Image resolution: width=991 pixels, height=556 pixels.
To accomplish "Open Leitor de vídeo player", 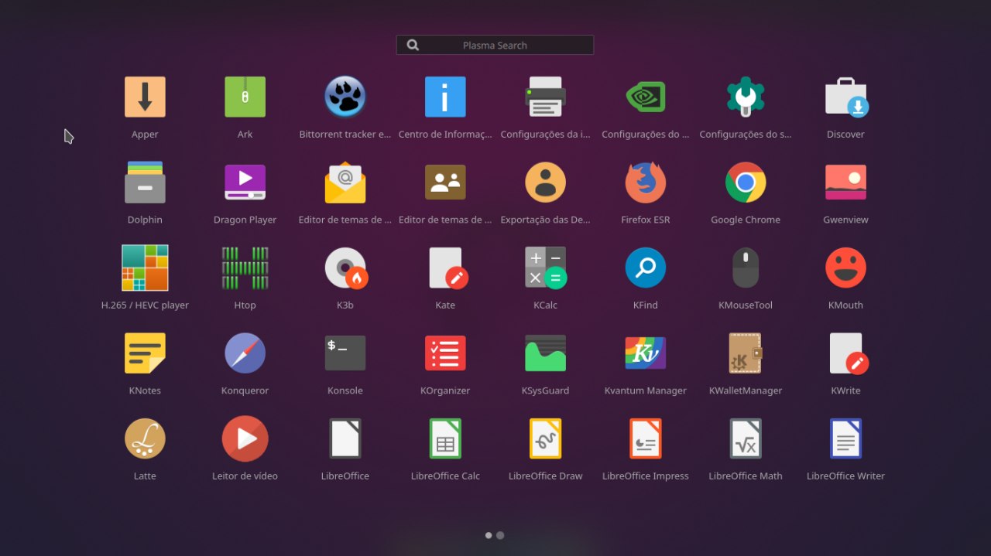I will tap(245, 438).
